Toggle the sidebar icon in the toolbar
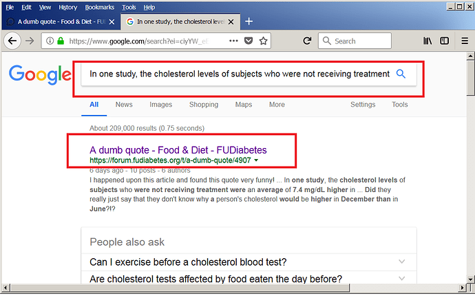The width and height of the screenshot is (475, 296). [445, 41]
